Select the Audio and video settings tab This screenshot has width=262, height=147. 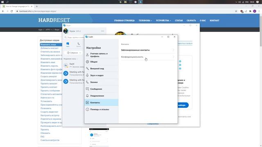point(102,75)
